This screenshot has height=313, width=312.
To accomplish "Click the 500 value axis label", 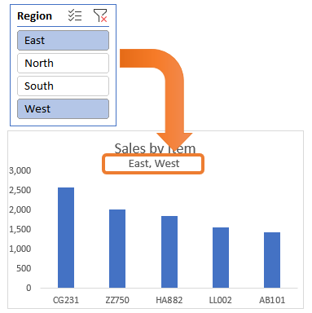I will coord(24,268).
